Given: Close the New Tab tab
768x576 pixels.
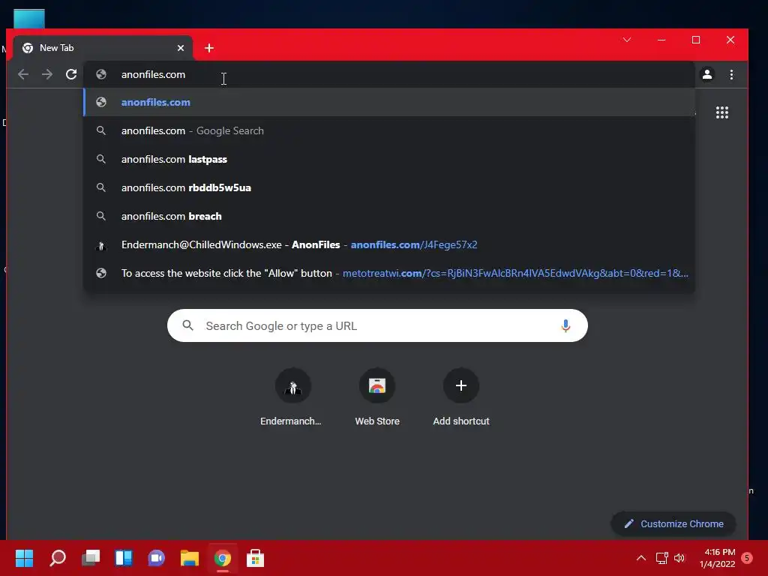Looking at the screenshot, I should click(181, 48).
